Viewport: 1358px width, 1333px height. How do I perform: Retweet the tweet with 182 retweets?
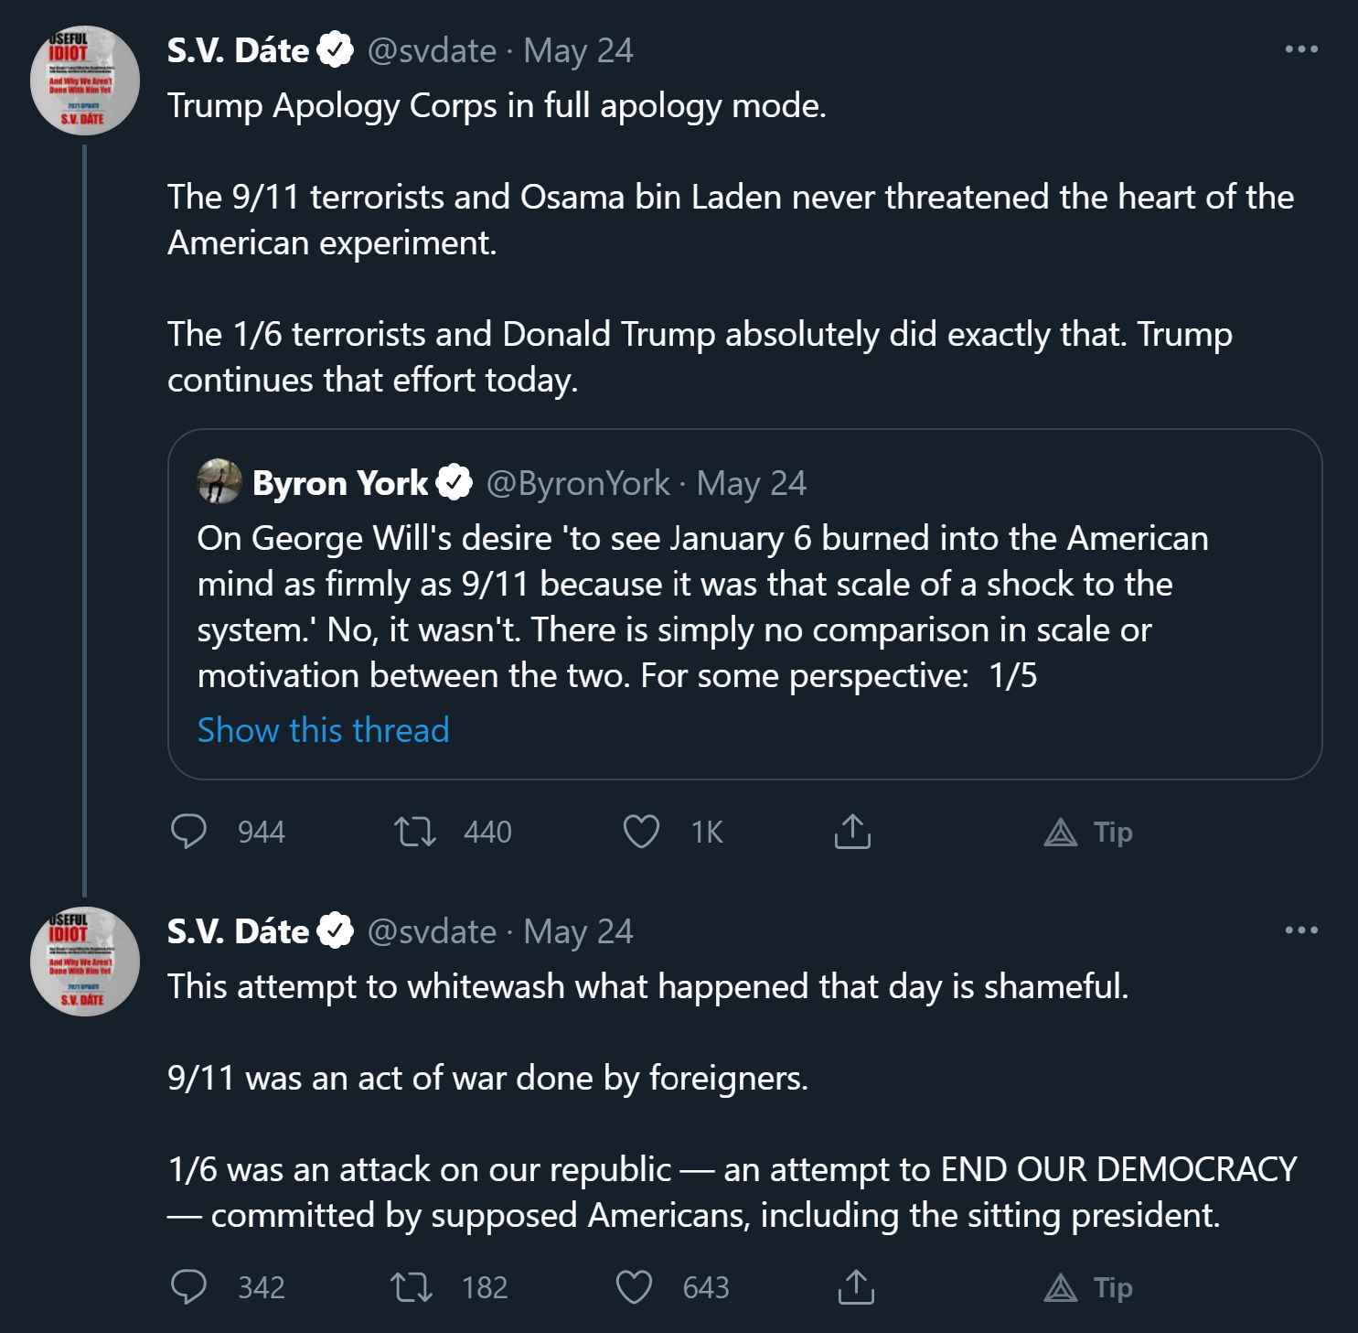pyautogui.click(x=412, y=1287)
